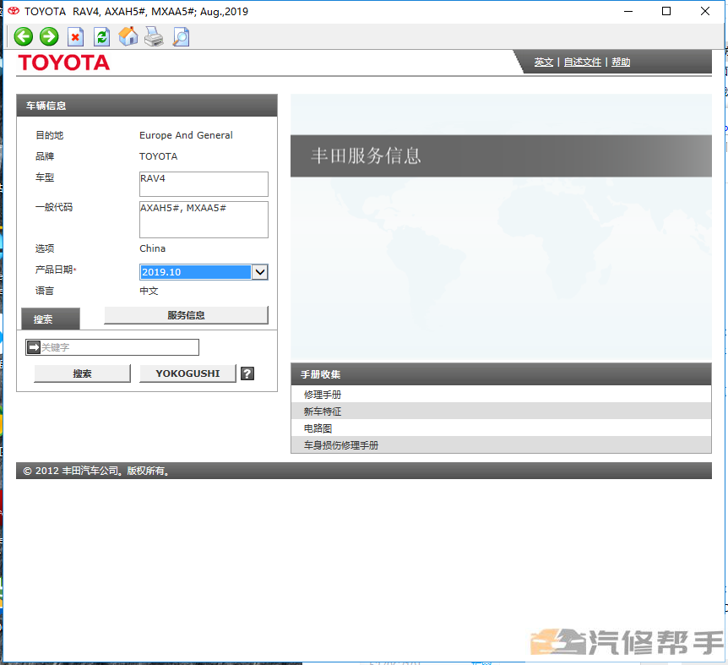Open the 车身损伤修理手册 row
The width and height of the screenshot is (728, 665).
[x=501, y=444]
